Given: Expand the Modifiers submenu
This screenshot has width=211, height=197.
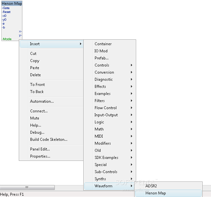Looking at the screenshot, I should pos(110,143).
